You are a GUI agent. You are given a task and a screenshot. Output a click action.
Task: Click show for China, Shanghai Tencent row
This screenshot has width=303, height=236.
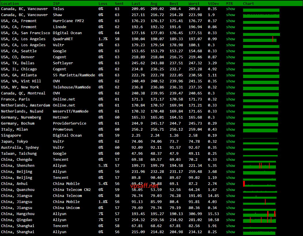click(x=230, y=226)
